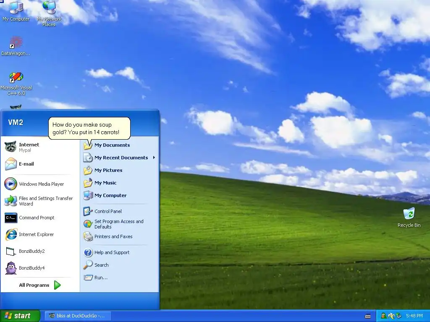
Task: Open My Computer icon on the desktop
Action: pyautogui.click(x=16, y=11)
